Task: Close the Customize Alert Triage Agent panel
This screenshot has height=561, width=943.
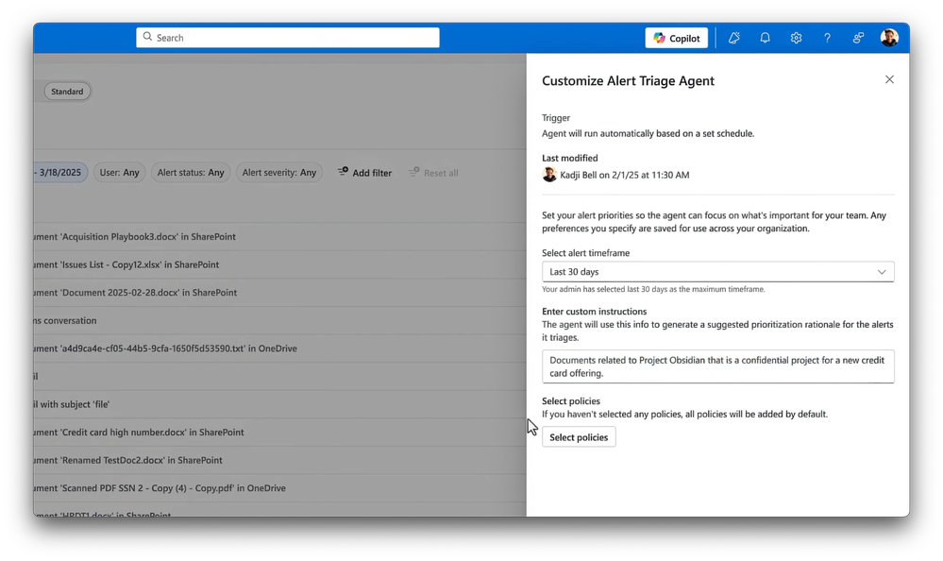Action: coord(889,79)
